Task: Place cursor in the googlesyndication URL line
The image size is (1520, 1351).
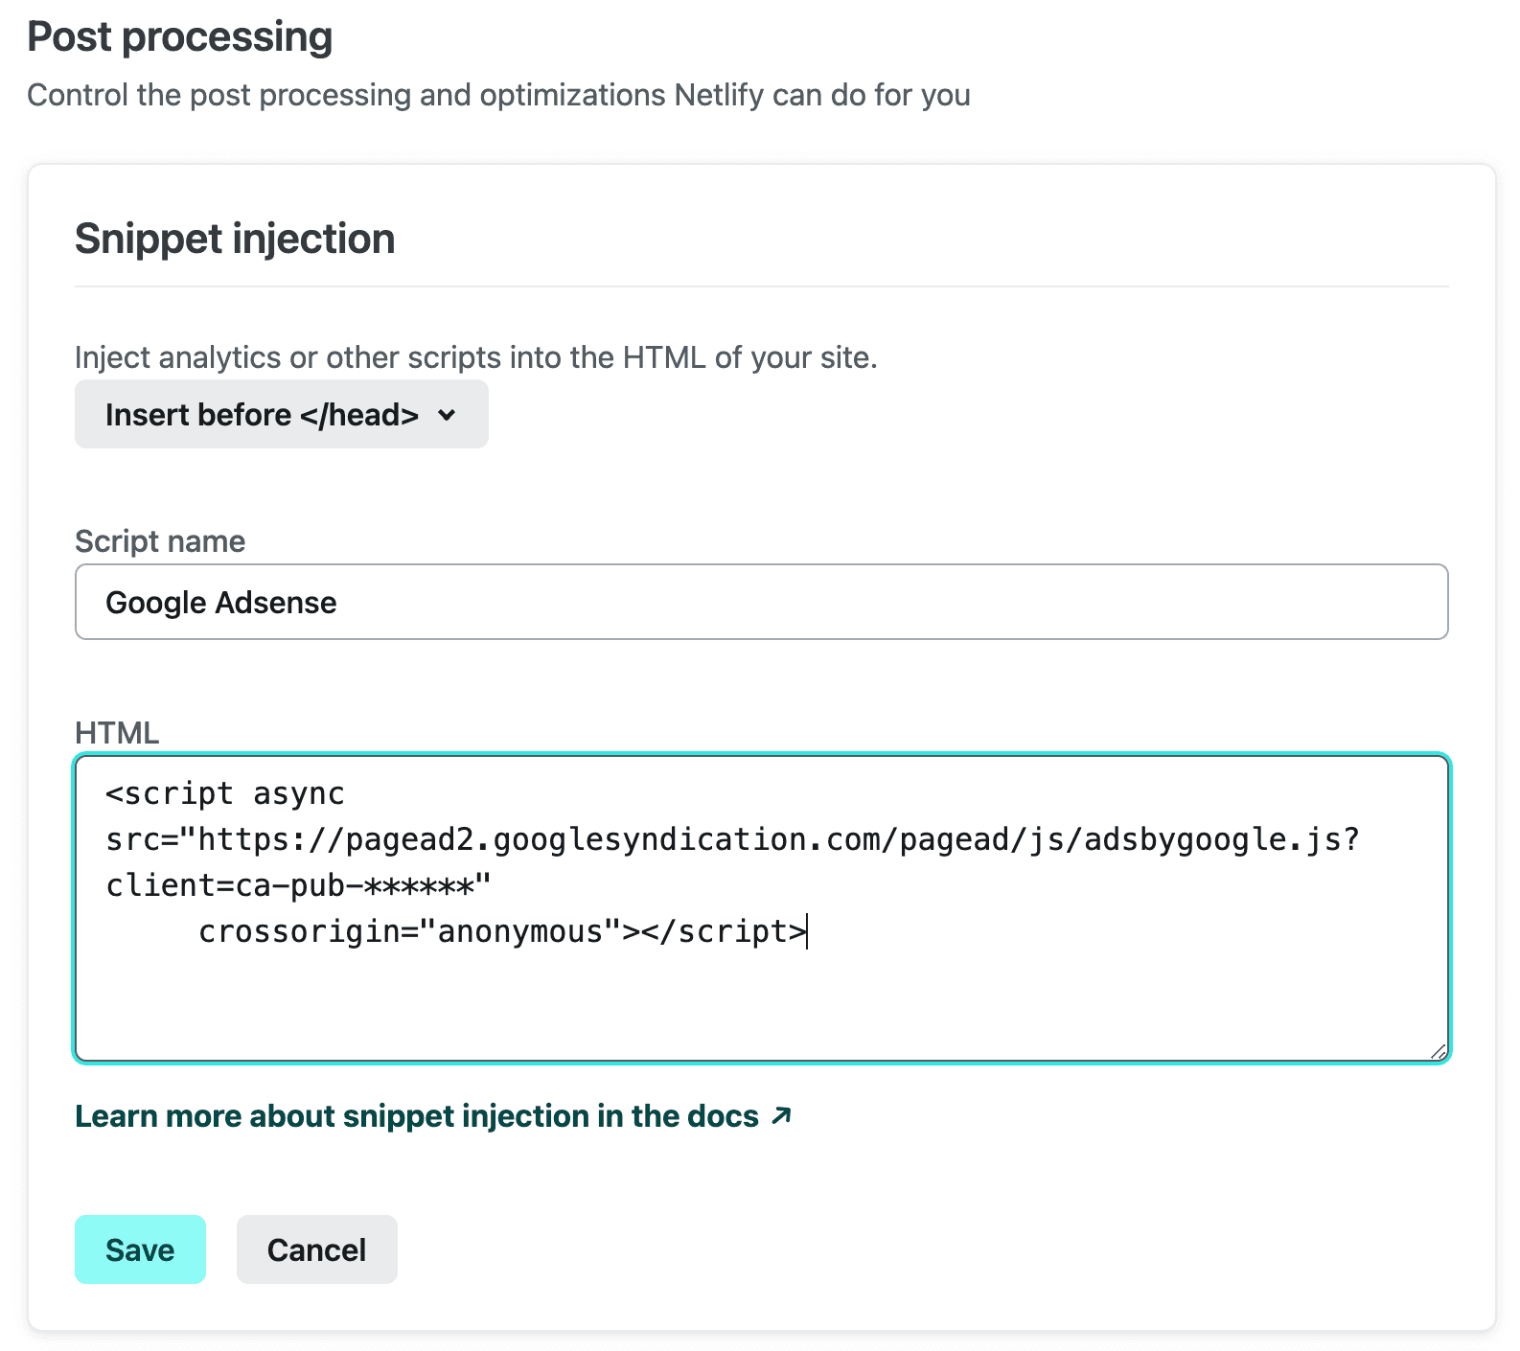Action: [x=733, y=840]
